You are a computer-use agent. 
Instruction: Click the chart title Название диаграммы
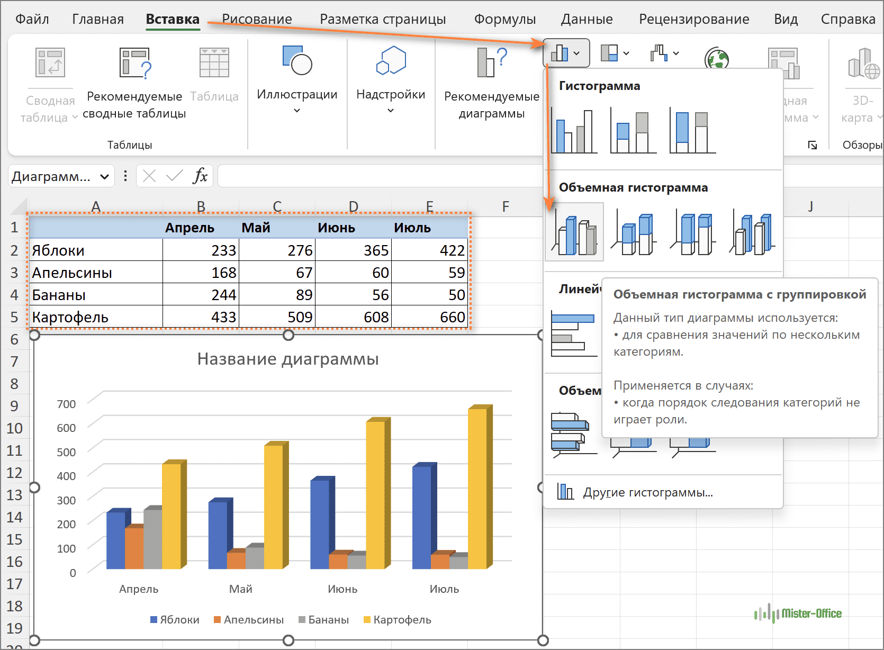tap(288, 359)
